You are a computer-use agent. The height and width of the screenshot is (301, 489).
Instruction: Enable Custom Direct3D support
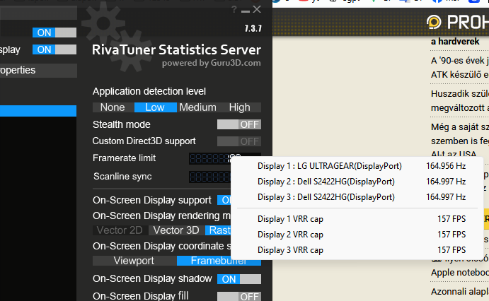[238, 141]
